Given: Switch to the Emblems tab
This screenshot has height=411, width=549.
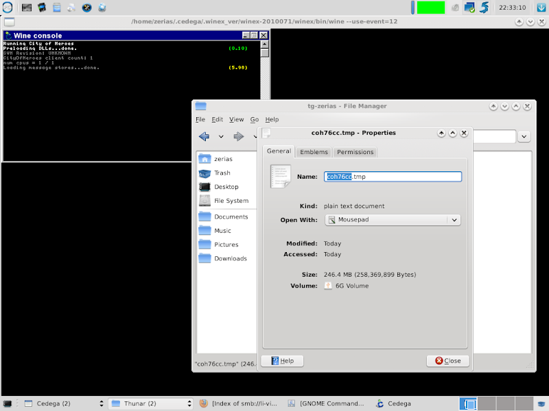Looking at the screenshot, I should pyautogui.click(x=314, y=152).
